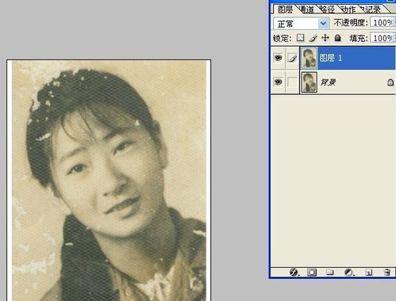The width and height of the screenshot is (396, 301).
Task: Click the old portrait photo on the canvas
Action: 109,181
